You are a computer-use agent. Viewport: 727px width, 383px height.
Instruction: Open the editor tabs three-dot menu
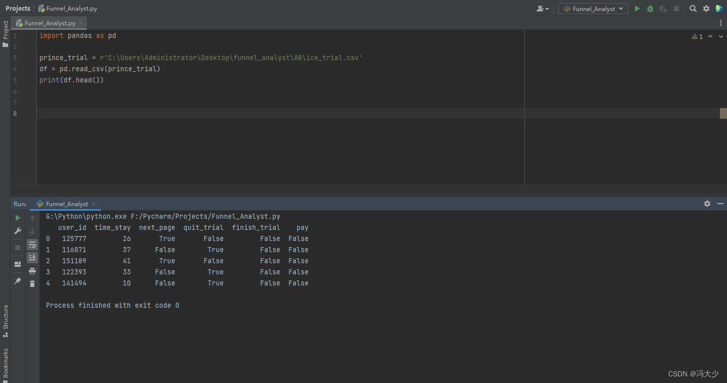tap(721, 23)
